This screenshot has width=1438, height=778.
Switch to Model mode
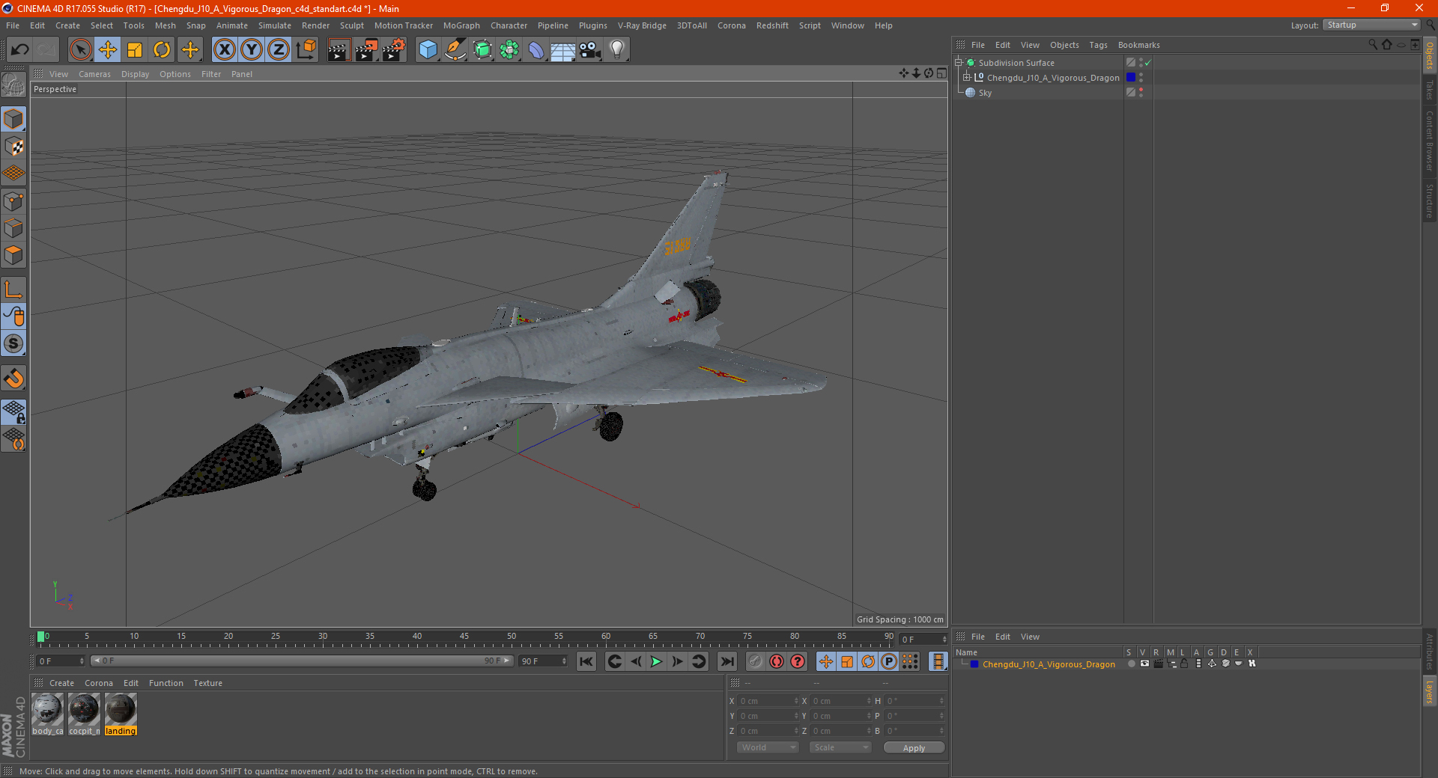point(13,119)
